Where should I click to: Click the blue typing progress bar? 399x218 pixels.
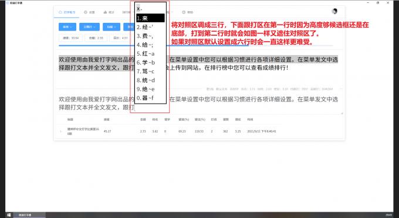pyautogui.click(x=154, y=46)
